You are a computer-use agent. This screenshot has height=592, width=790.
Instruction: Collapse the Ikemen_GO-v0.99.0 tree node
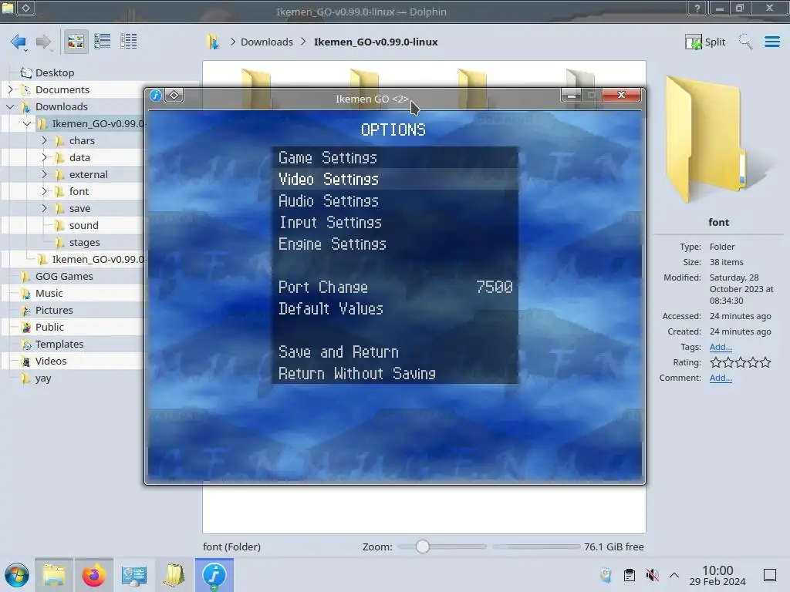tap(27, 123)
